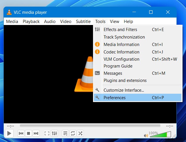
Task: Open the Audio menu
Action: click(x=50, y=22)
